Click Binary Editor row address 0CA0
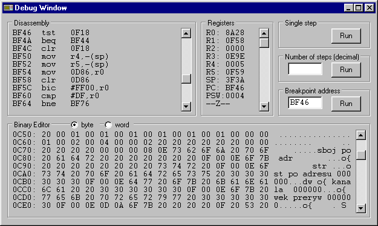The height and width of the screenshot is (226, 378). (x=24, y=174)
